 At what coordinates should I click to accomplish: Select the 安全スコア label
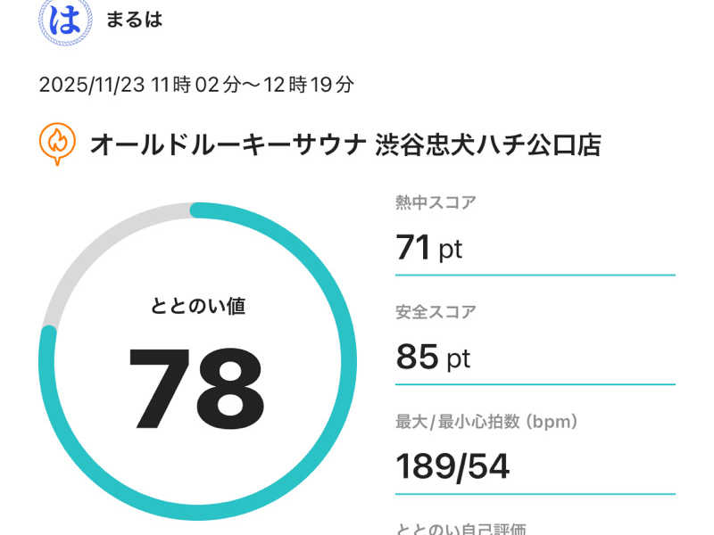coord(436,312)
